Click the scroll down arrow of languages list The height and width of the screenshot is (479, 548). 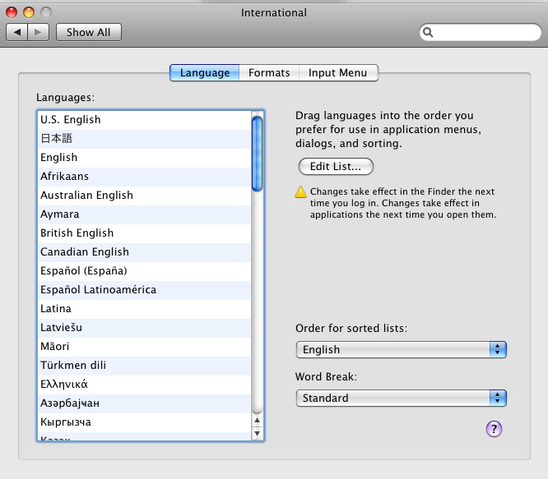pyautogui.click(x=258, y=434)
